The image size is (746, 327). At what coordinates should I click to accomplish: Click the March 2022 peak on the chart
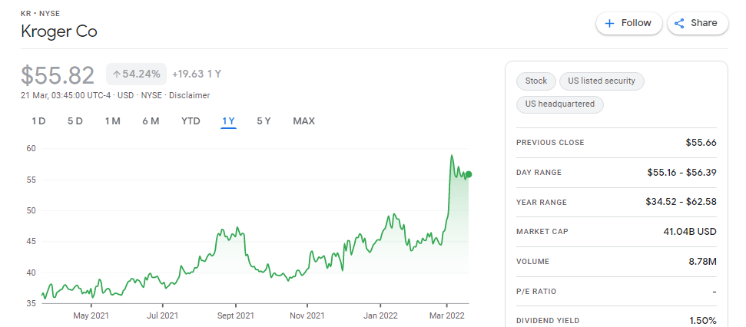pos(452,155)
